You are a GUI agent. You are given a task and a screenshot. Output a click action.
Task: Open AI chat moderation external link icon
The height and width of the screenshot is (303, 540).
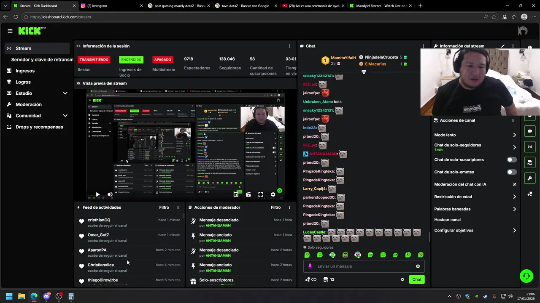click(514, 184)
